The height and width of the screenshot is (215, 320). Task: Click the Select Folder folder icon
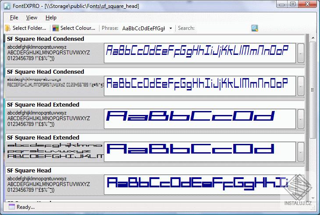(x=8, y=28)
